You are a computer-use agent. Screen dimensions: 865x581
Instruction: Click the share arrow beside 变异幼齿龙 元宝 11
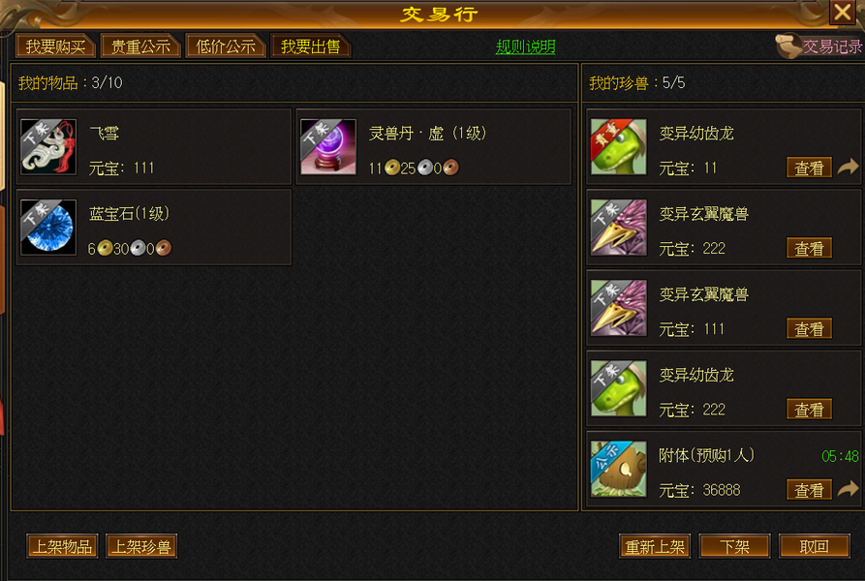[848, 167]
